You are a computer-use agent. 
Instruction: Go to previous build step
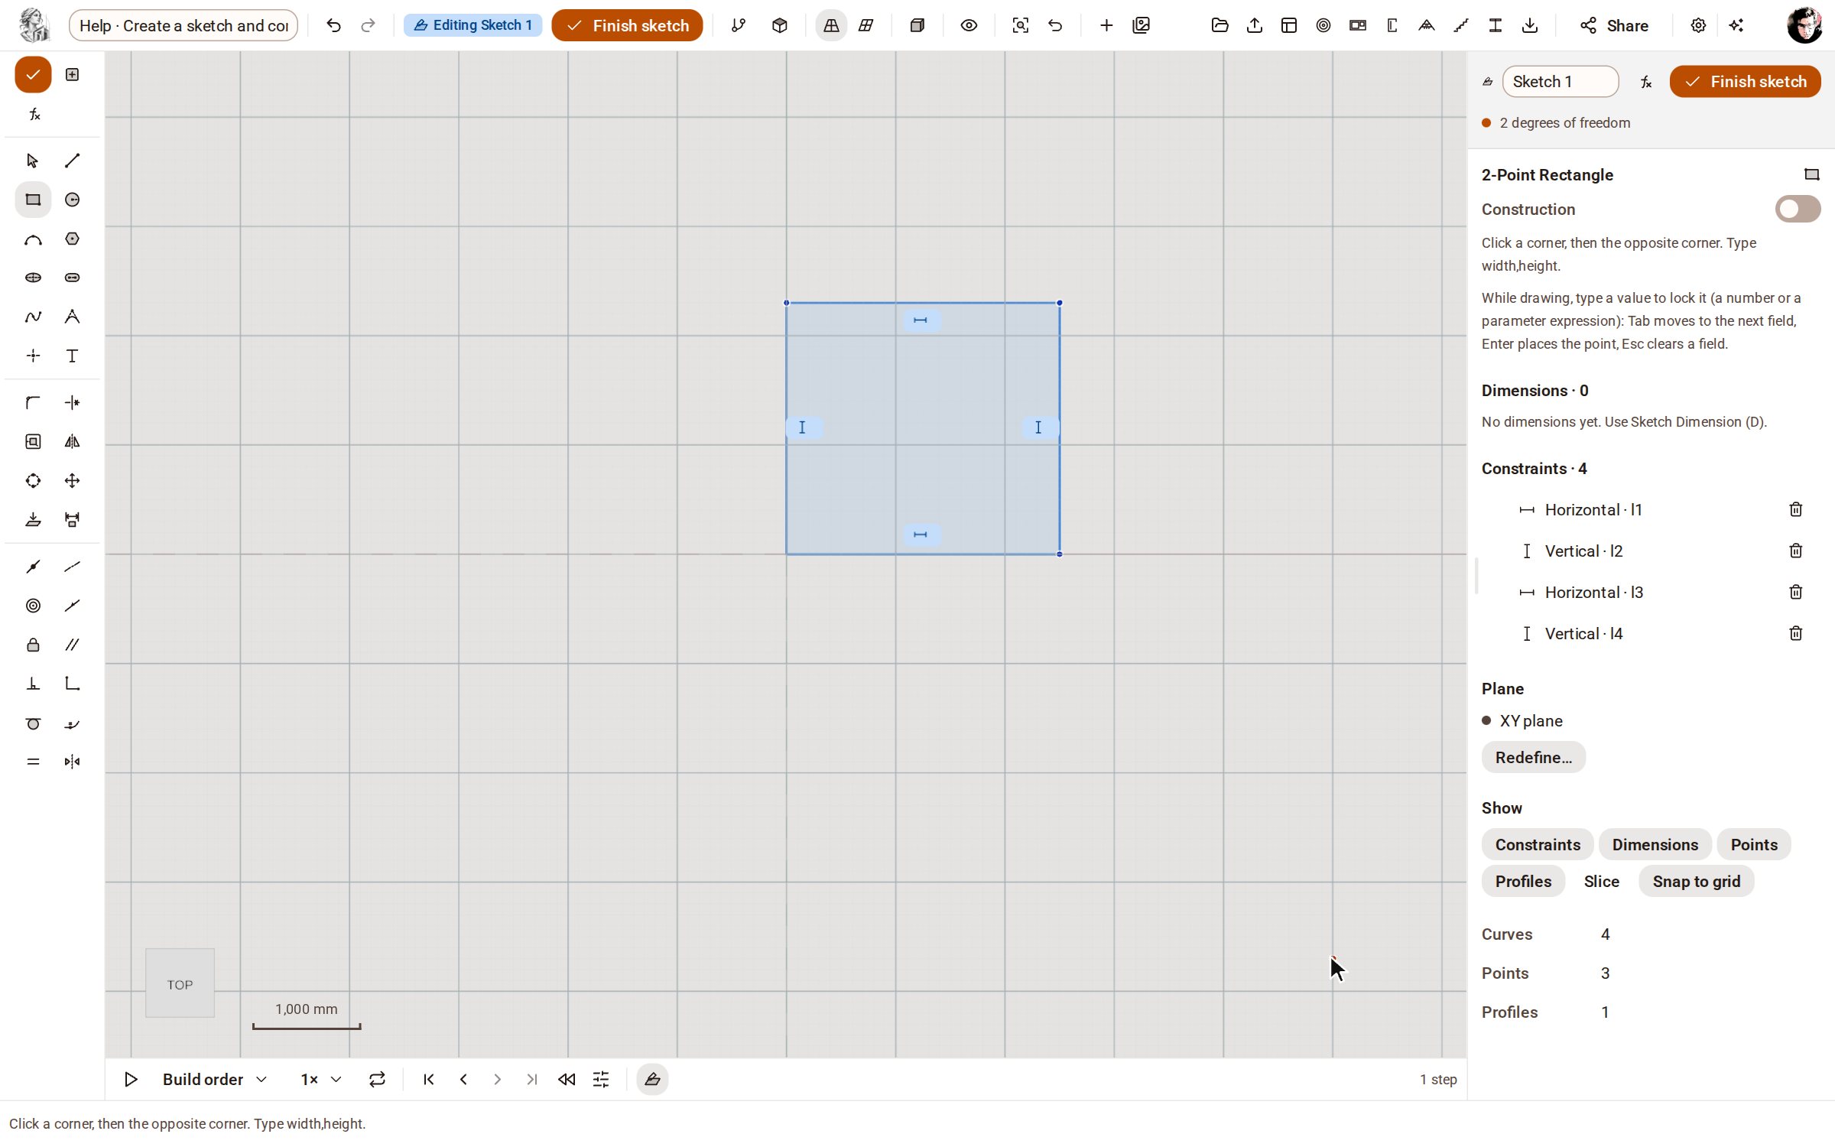pos(463,1079)
